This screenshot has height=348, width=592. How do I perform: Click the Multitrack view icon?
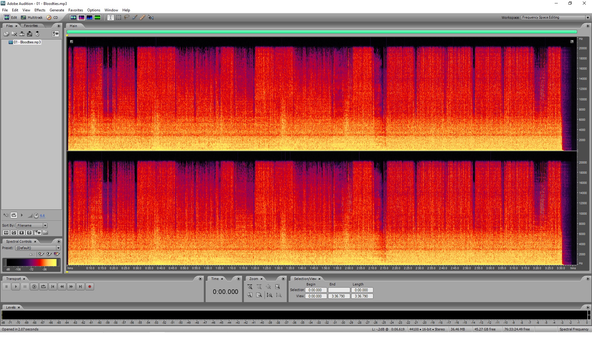point(23,18)
